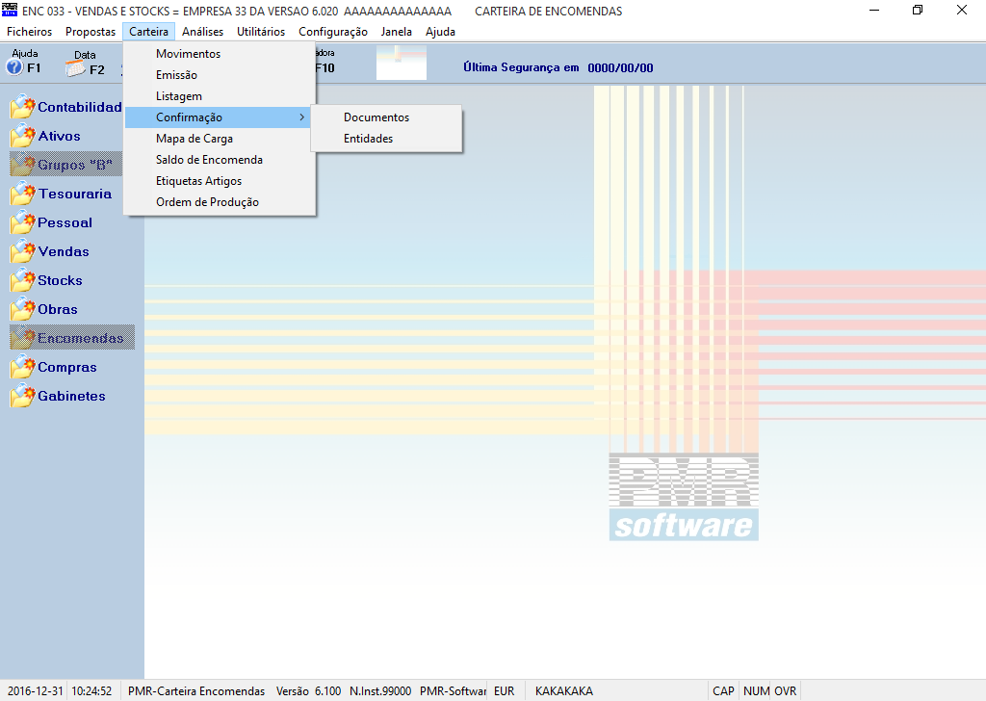Image resolution: width=986 pixels, height=701 pixels.
Task: Open the Ficheiros menu
Action: (30, 32)
